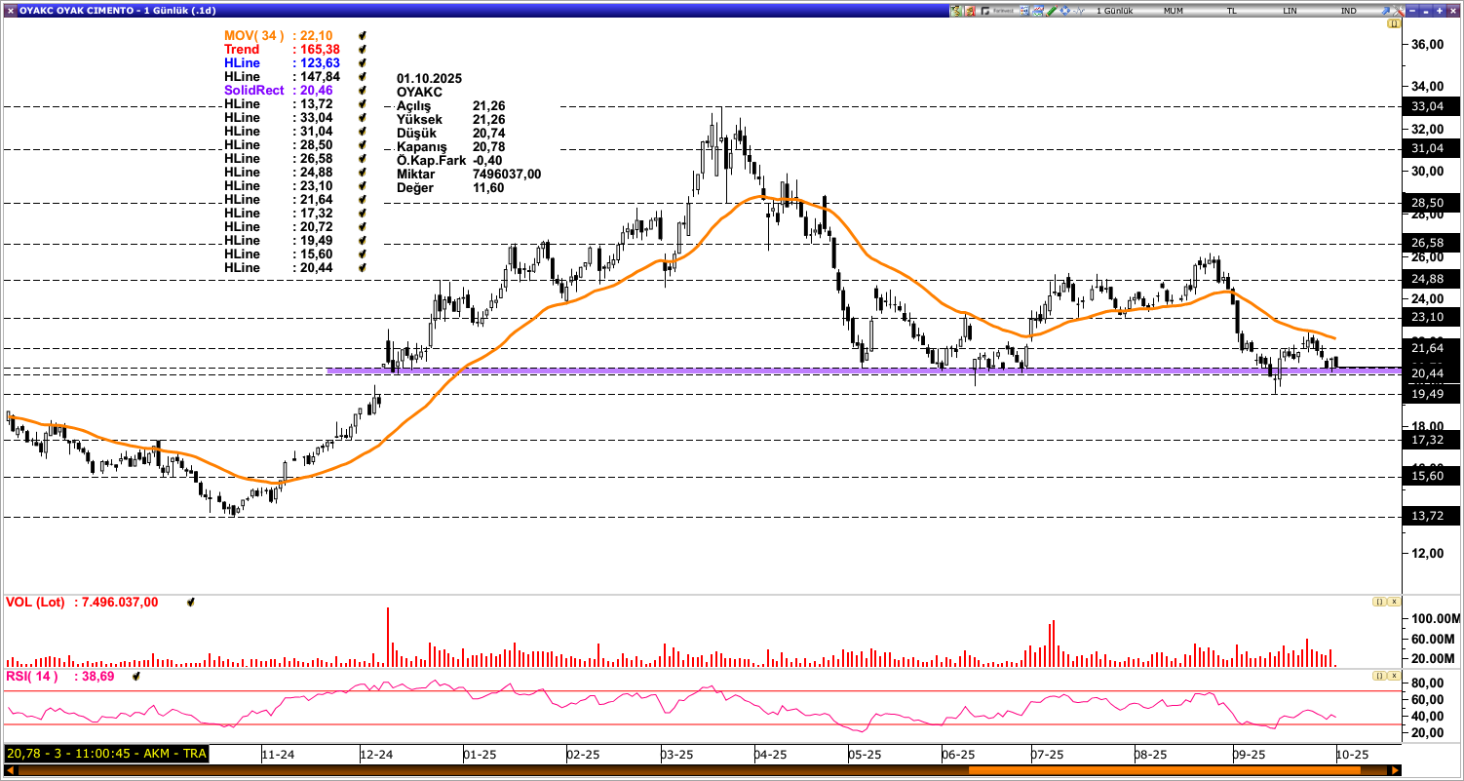
Task: Open the LIN scale selector
Action: [x=1290, y=11]
